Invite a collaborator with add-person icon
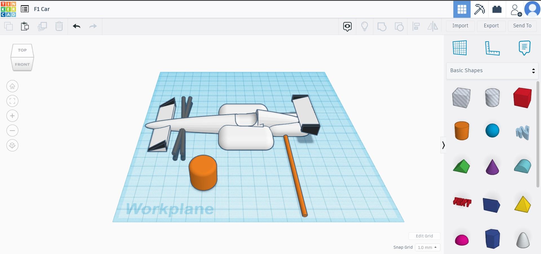541x254 pixels. [516, 10]
